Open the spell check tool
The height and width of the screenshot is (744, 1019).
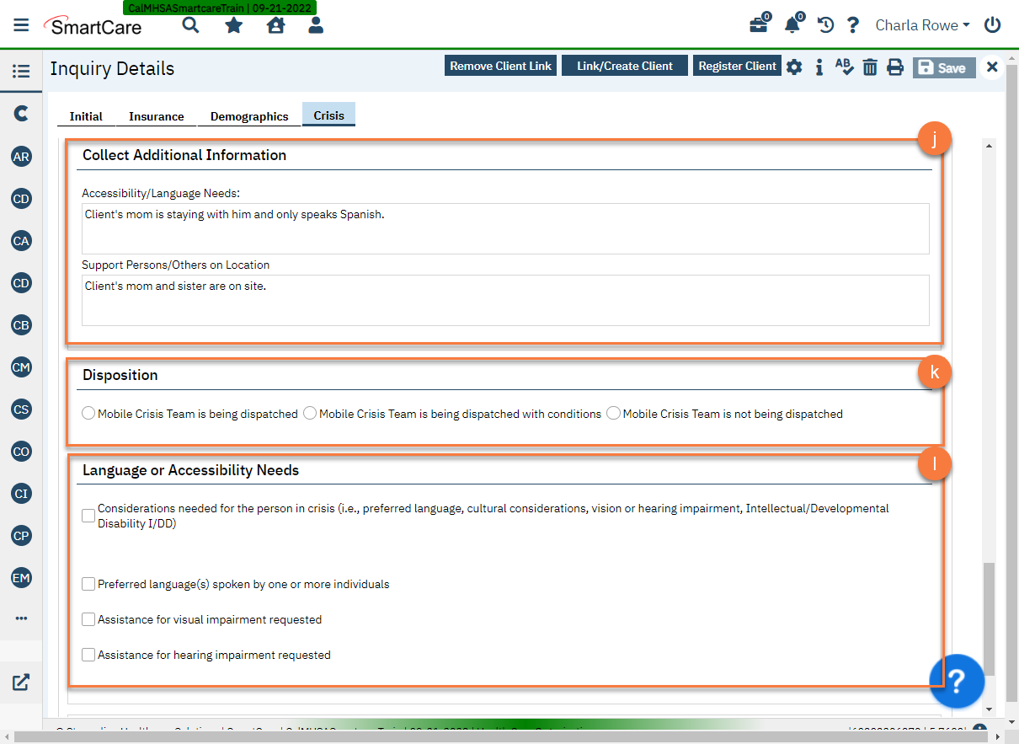[845, 67]
